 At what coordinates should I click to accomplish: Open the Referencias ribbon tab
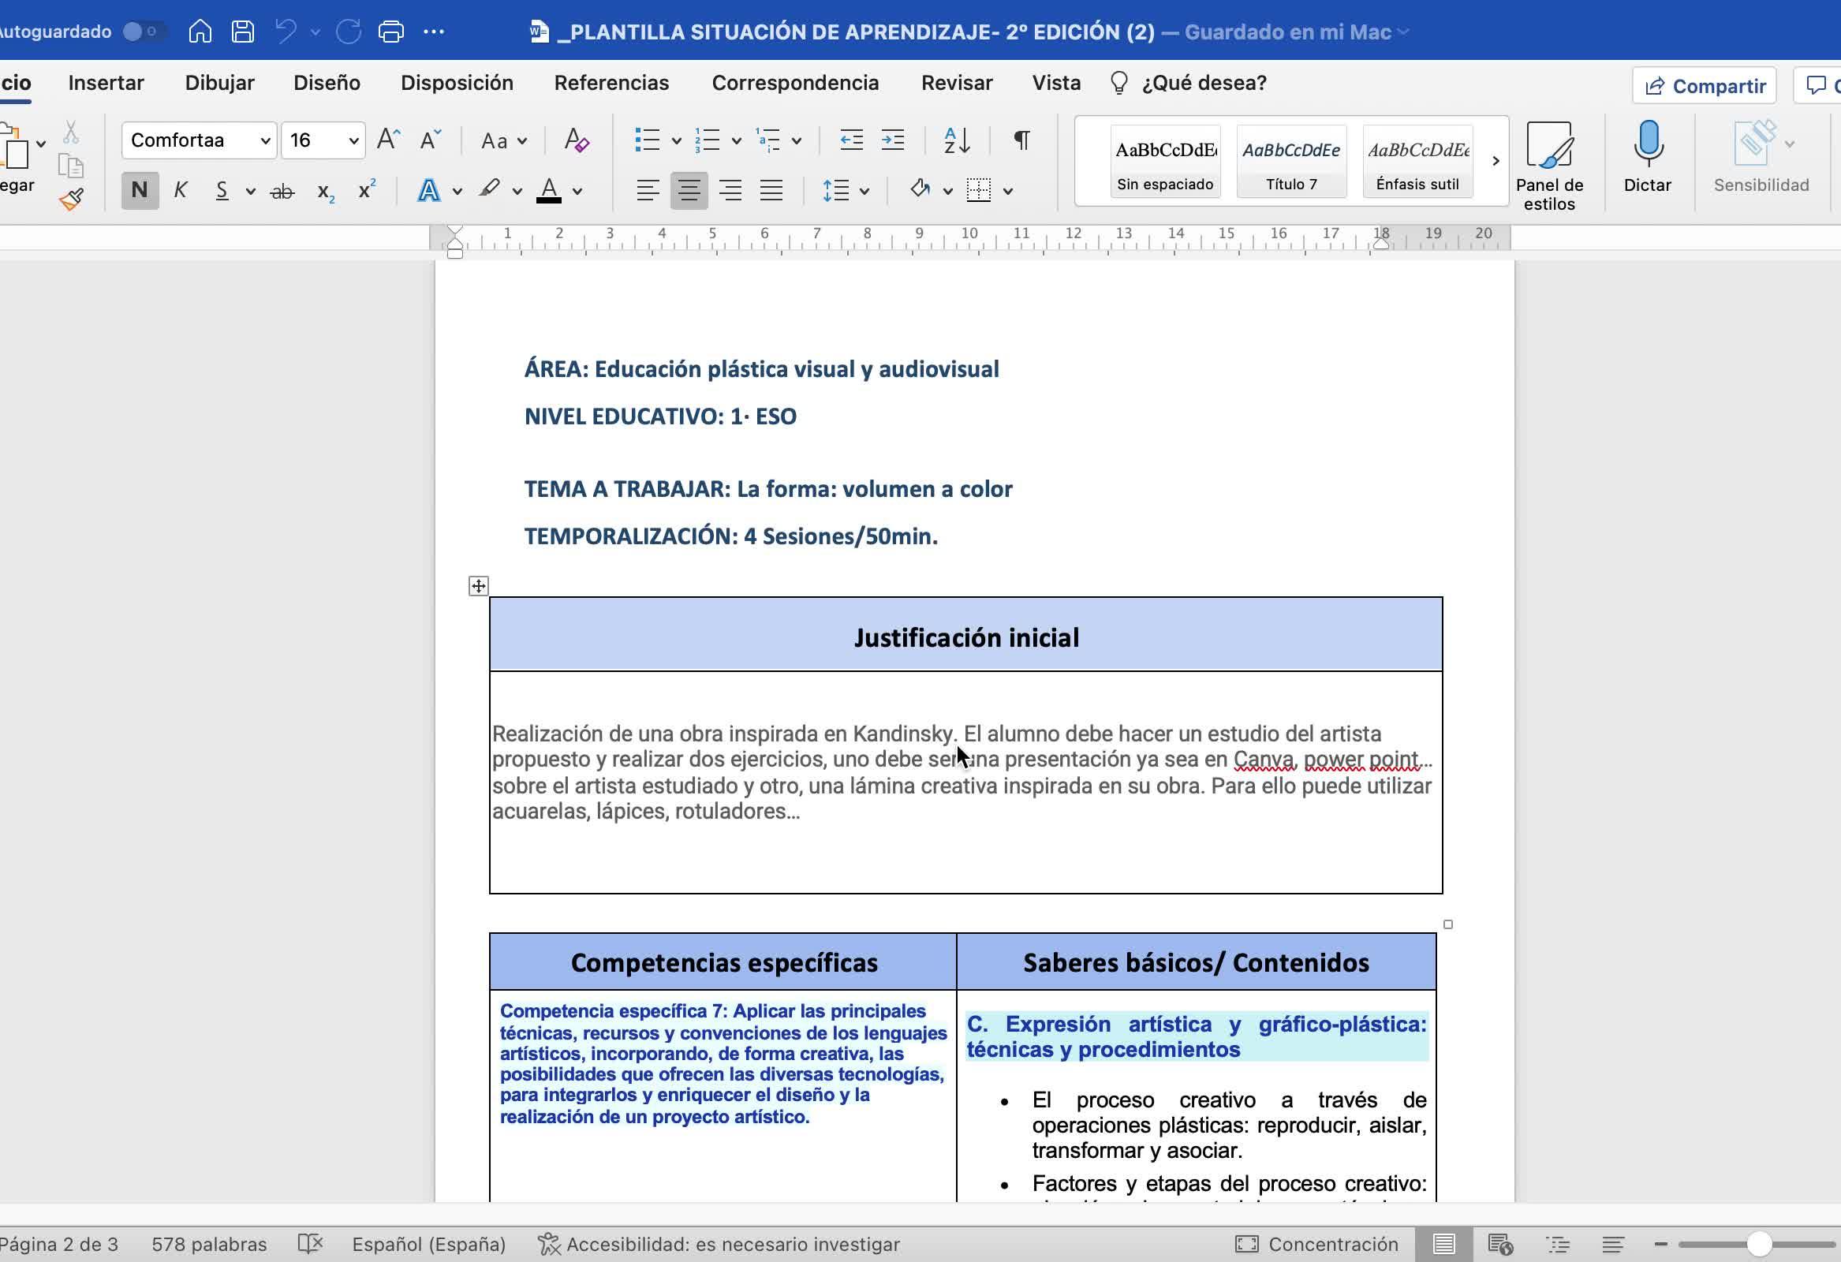(611, 83)
